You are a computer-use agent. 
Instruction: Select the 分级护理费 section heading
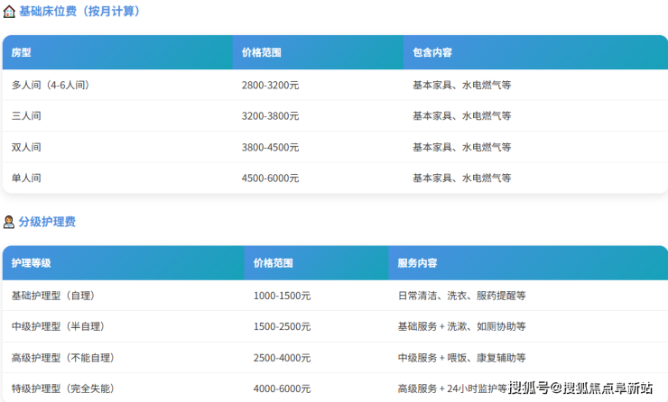47,222
